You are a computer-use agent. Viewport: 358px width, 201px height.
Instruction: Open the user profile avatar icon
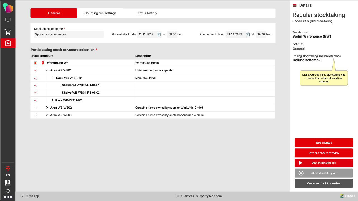coord(8,183)
